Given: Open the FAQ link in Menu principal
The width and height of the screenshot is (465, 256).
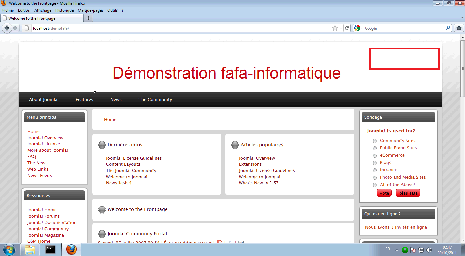Looking at the screenshot, I should pos(32,157).
